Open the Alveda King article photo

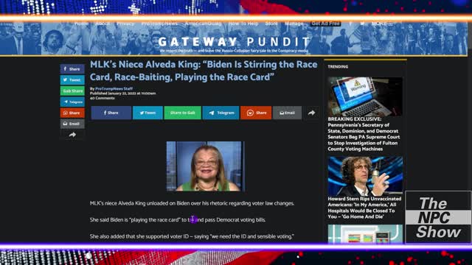point(206,166)
